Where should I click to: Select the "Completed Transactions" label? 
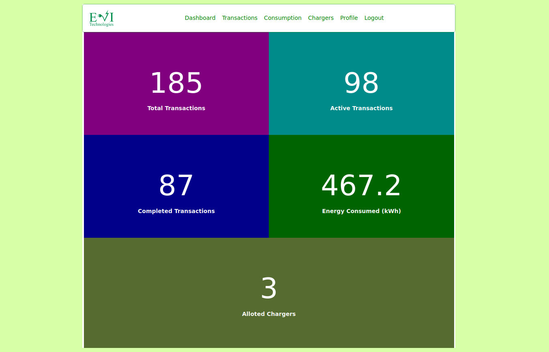(x=176, y=211)
